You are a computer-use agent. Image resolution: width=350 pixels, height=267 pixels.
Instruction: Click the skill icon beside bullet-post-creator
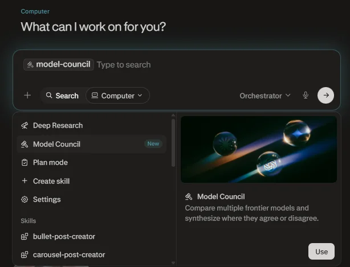[25, 236]
